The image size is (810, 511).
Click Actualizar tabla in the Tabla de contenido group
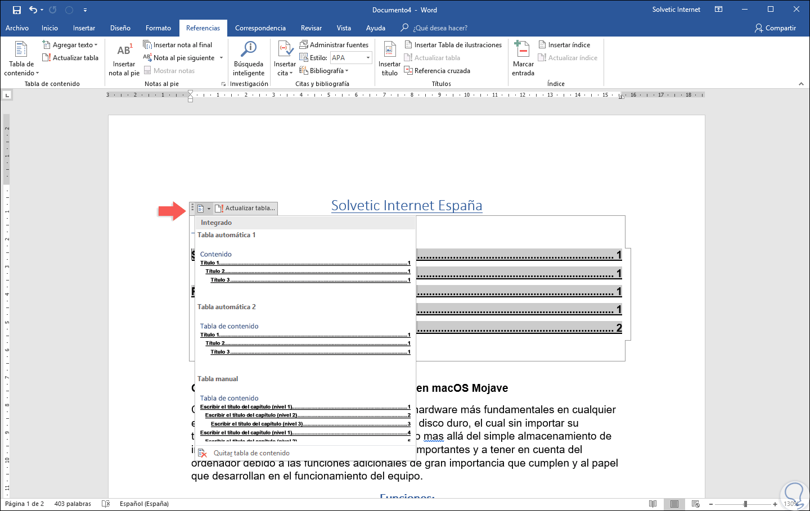coord(70,58)
